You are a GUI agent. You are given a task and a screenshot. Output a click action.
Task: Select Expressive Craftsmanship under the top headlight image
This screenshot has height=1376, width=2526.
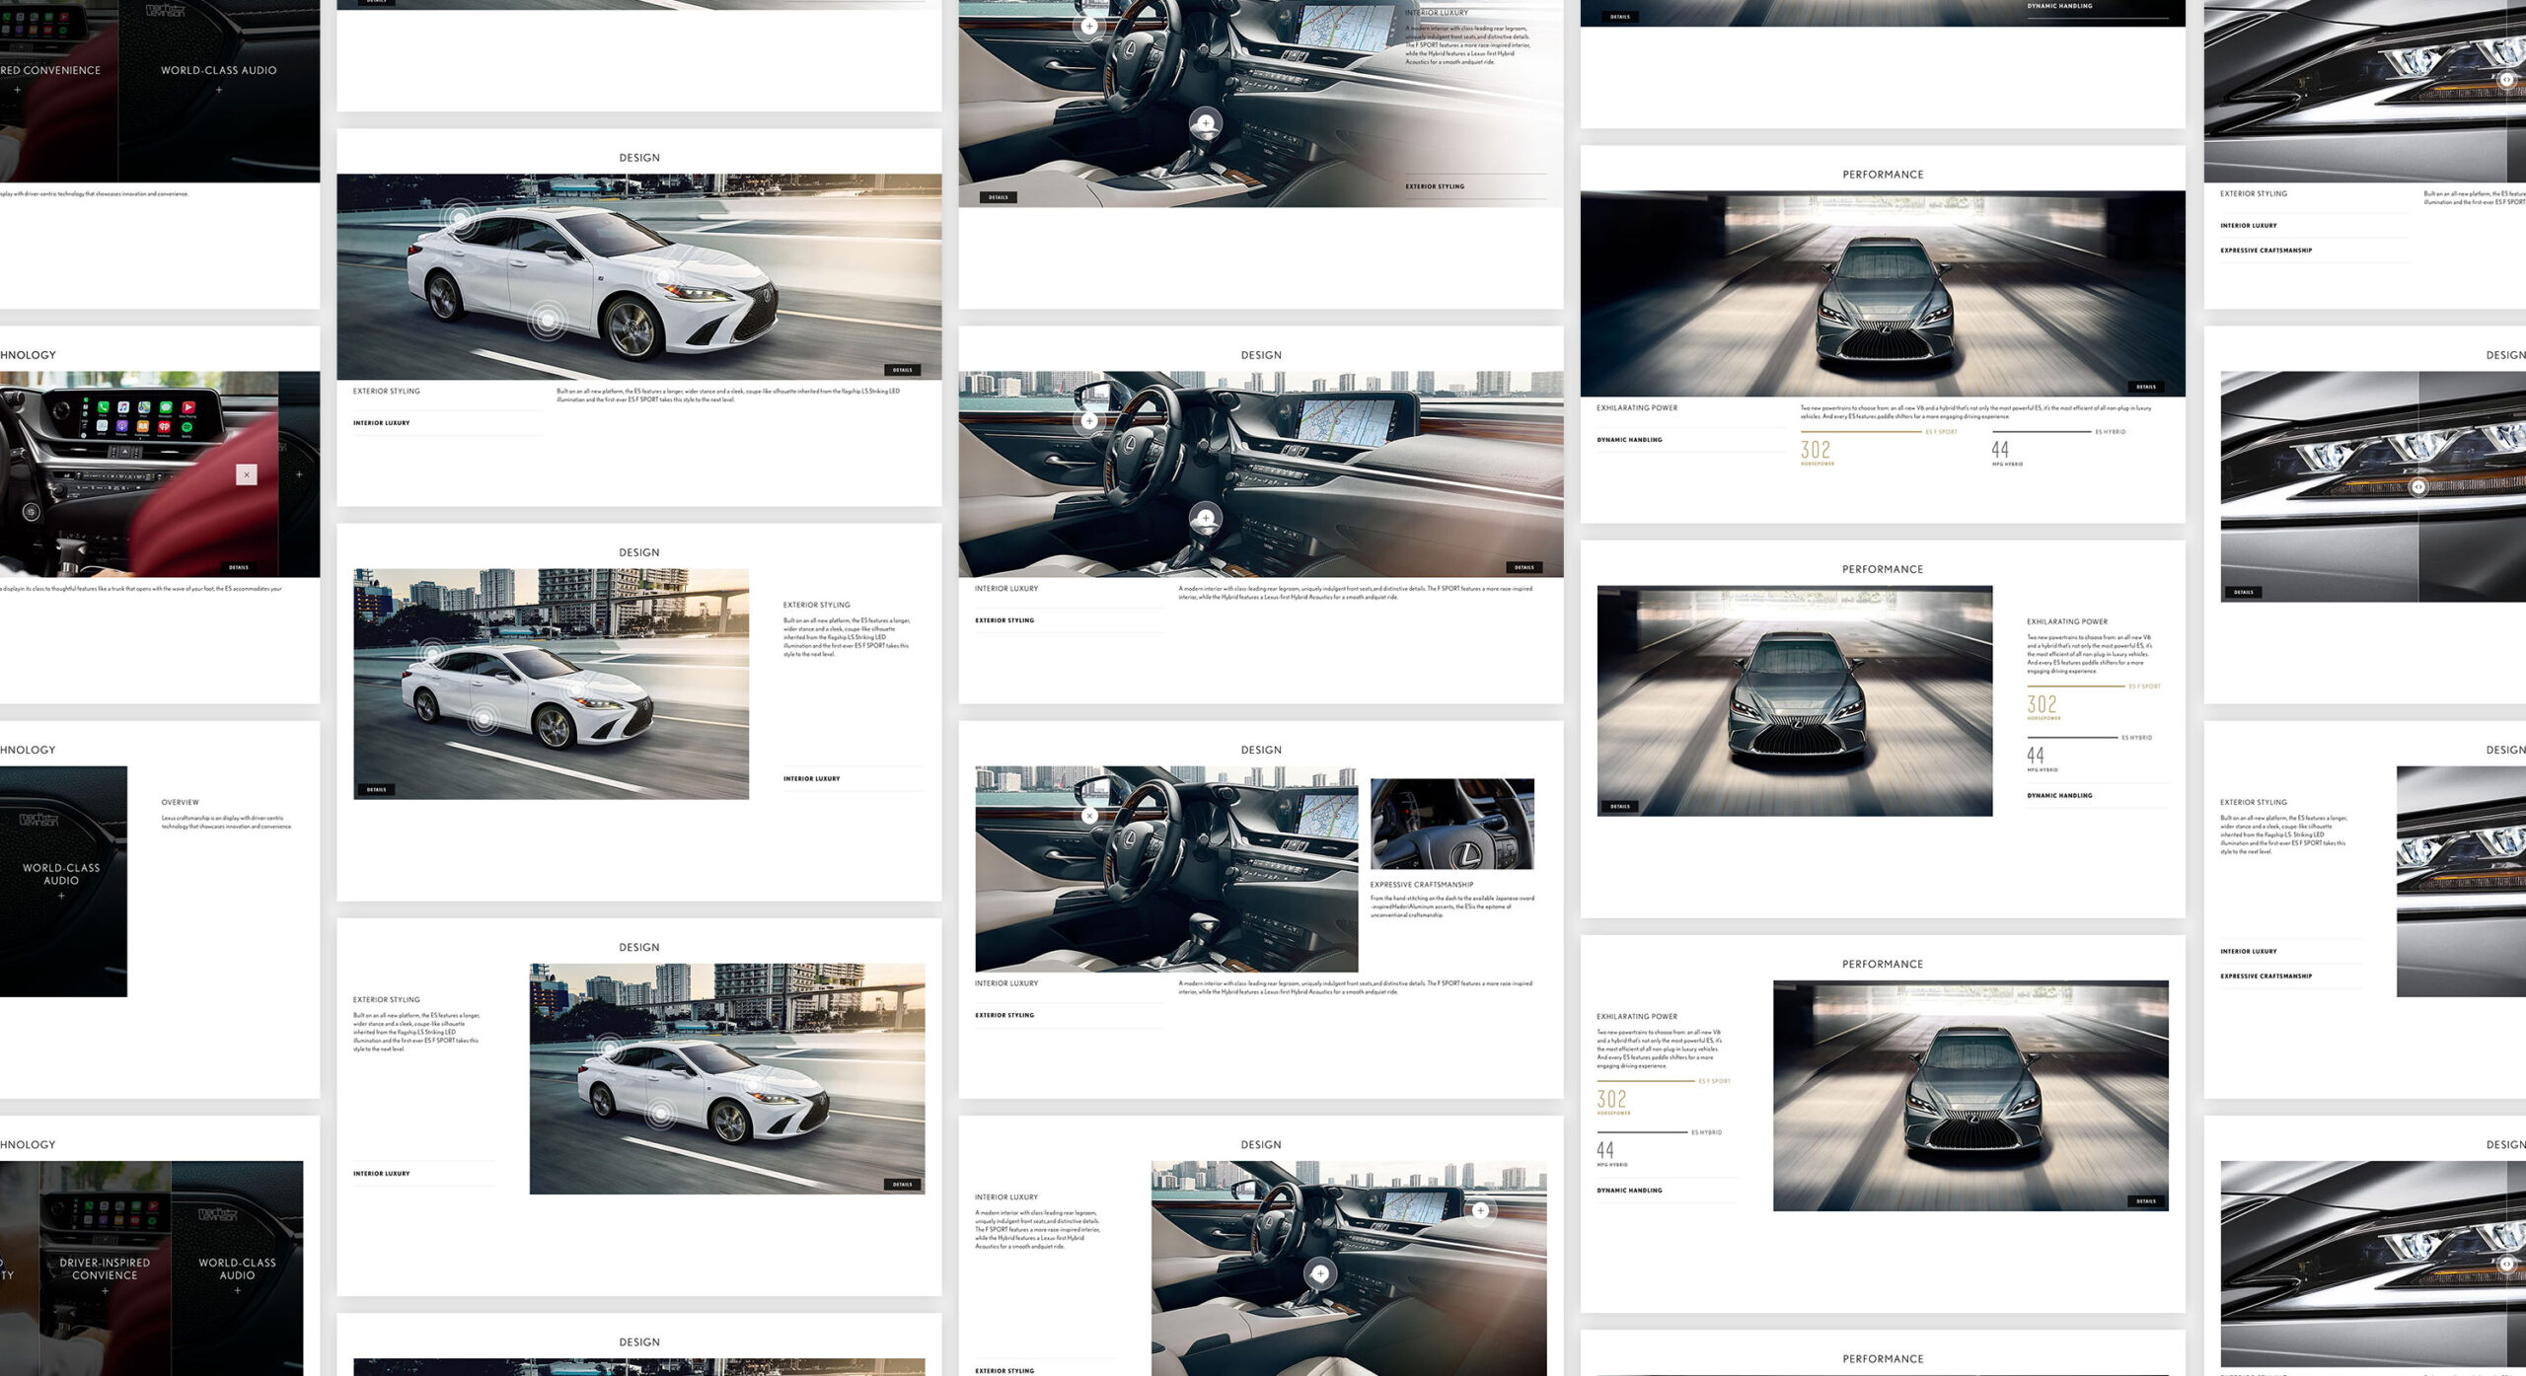click(2266, 251)
